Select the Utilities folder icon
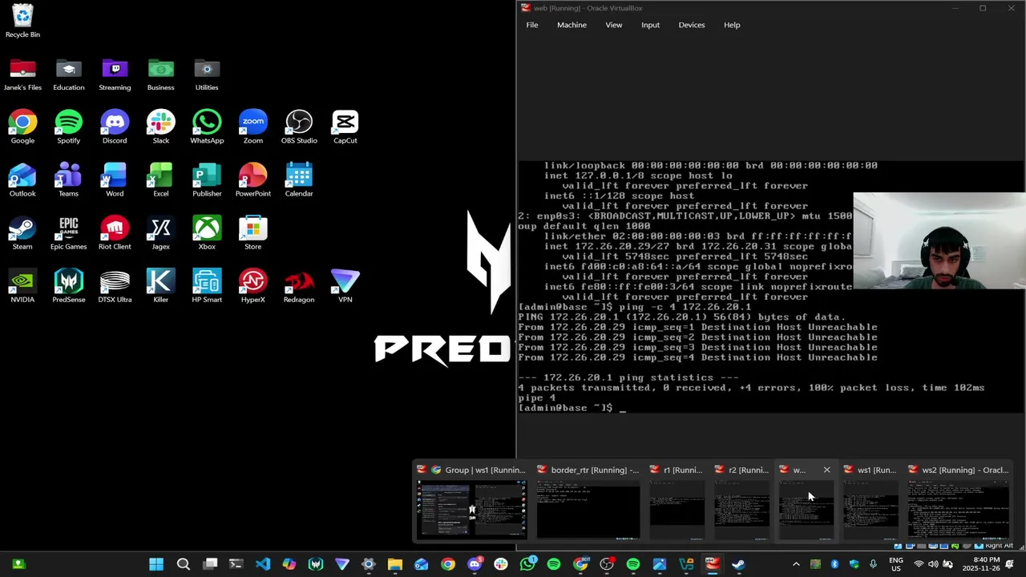1026x577 pixels. pyautogui.click(x=207, y=75)
